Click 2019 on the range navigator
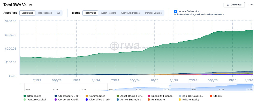Image resolution: width=257 pixels, height=103 pixels. 55,90
